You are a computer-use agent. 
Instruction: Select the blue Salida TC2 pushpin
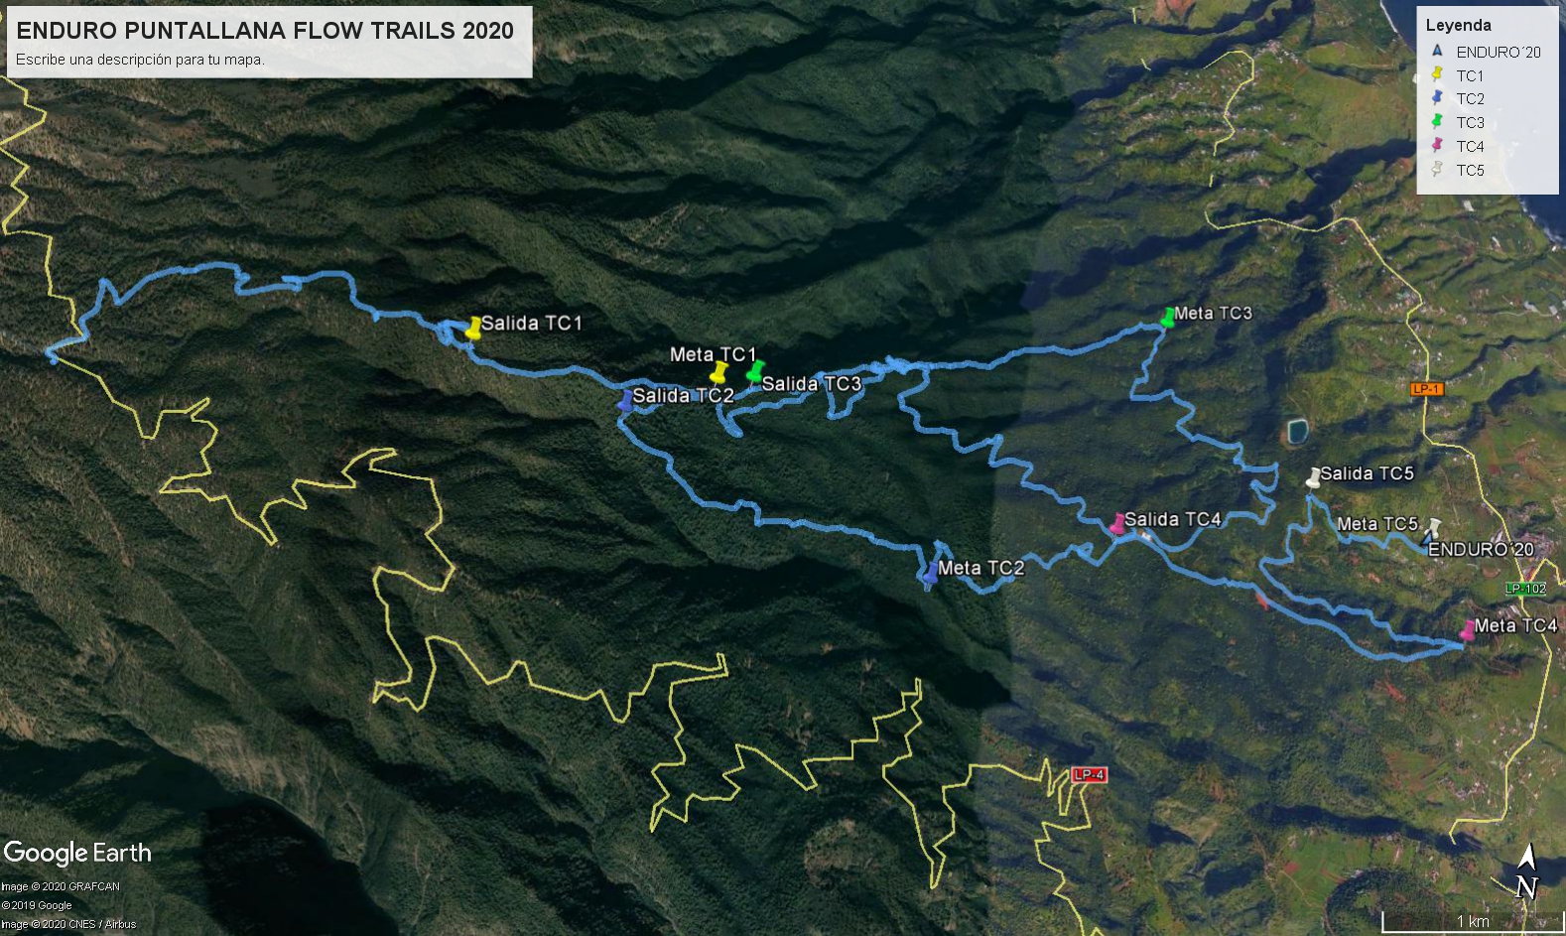coord(625,400)
